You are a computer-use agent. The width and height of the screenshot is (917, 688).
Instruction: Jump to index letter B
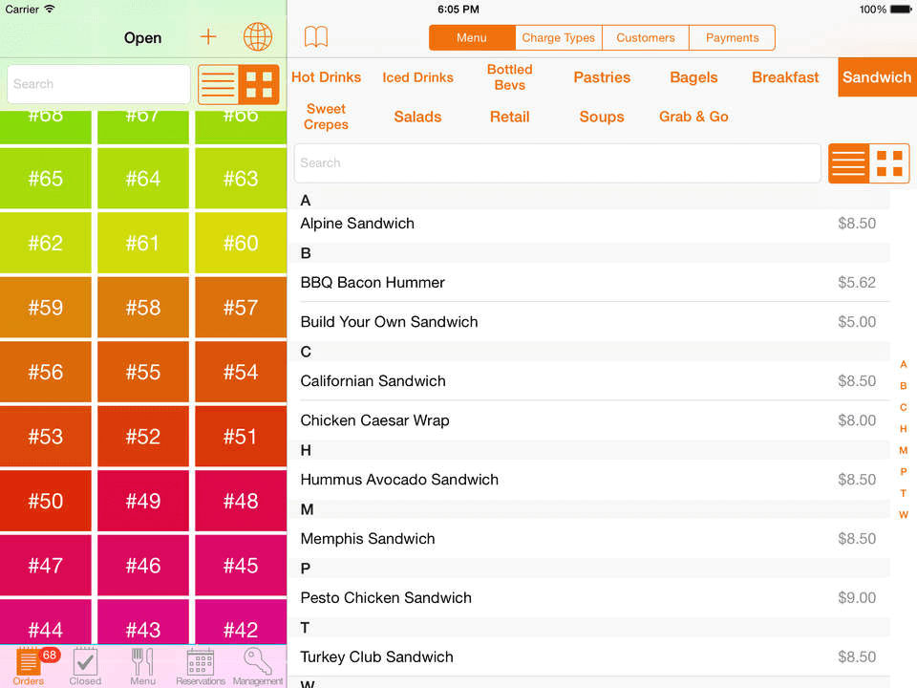point(904,386)
